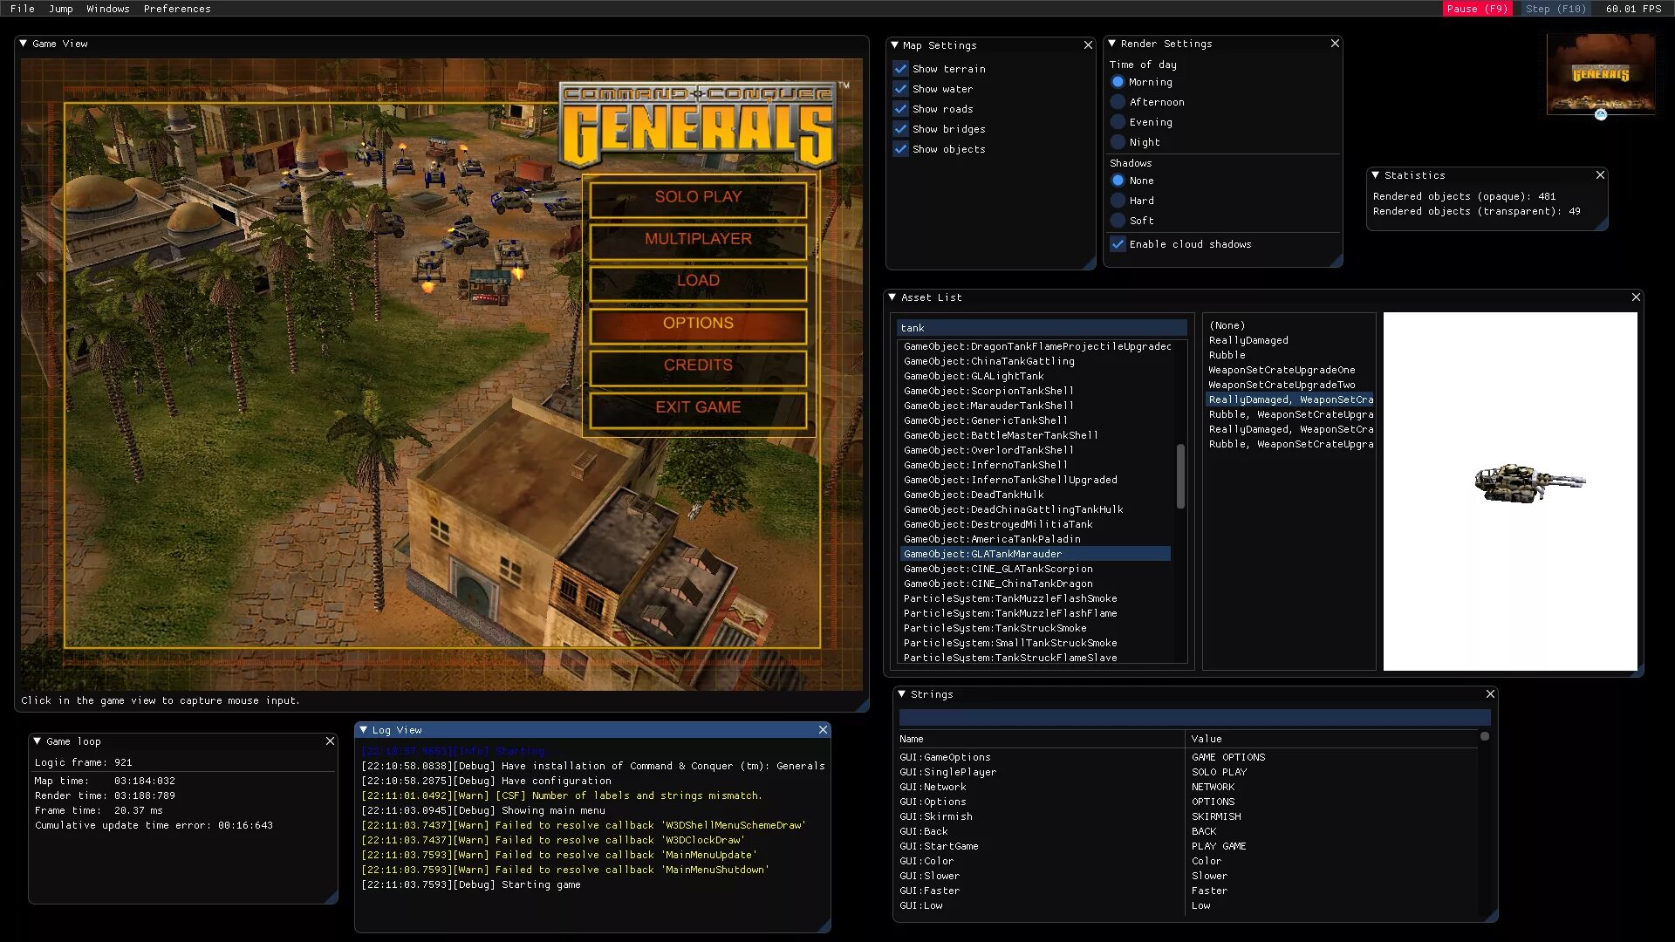Disable Enable cloud shadows checkbox
Image resolution: width=1675 pixels, height=942 pixels.
(1118, 244)
